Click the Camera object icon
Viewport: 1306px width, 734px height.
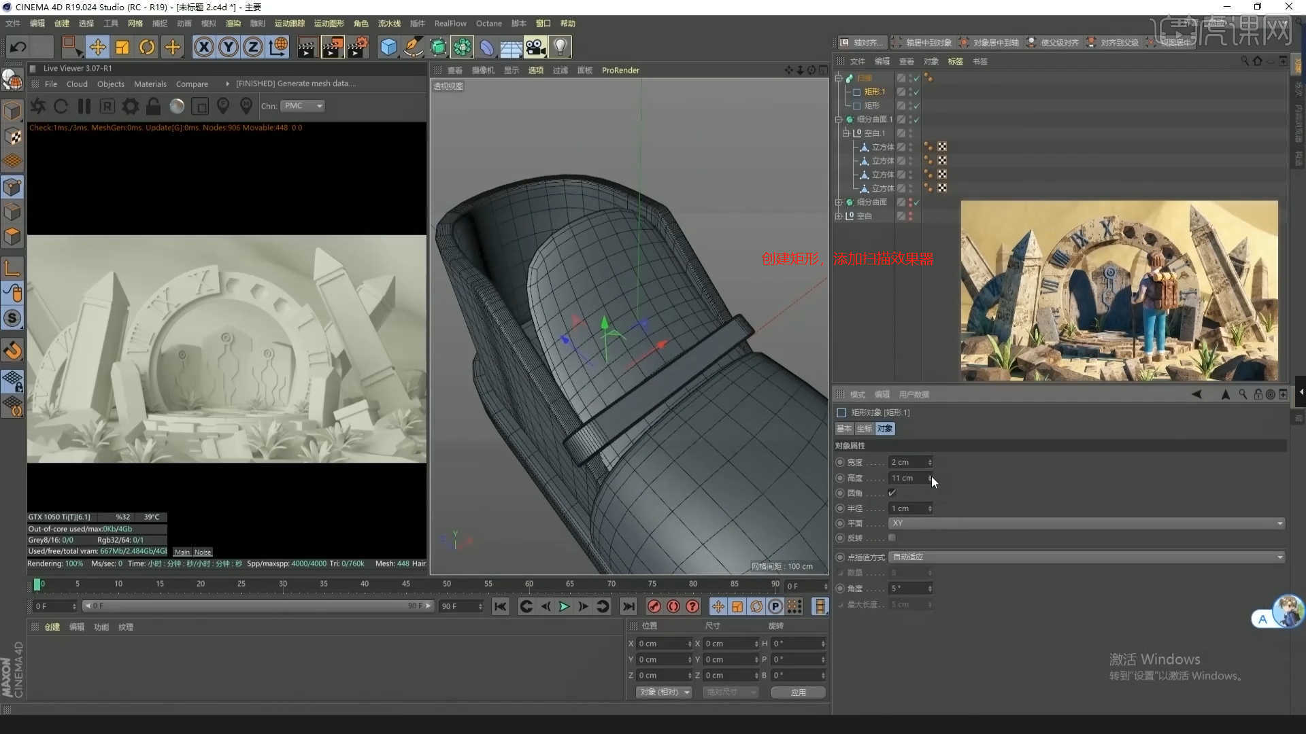coord(535,47)
